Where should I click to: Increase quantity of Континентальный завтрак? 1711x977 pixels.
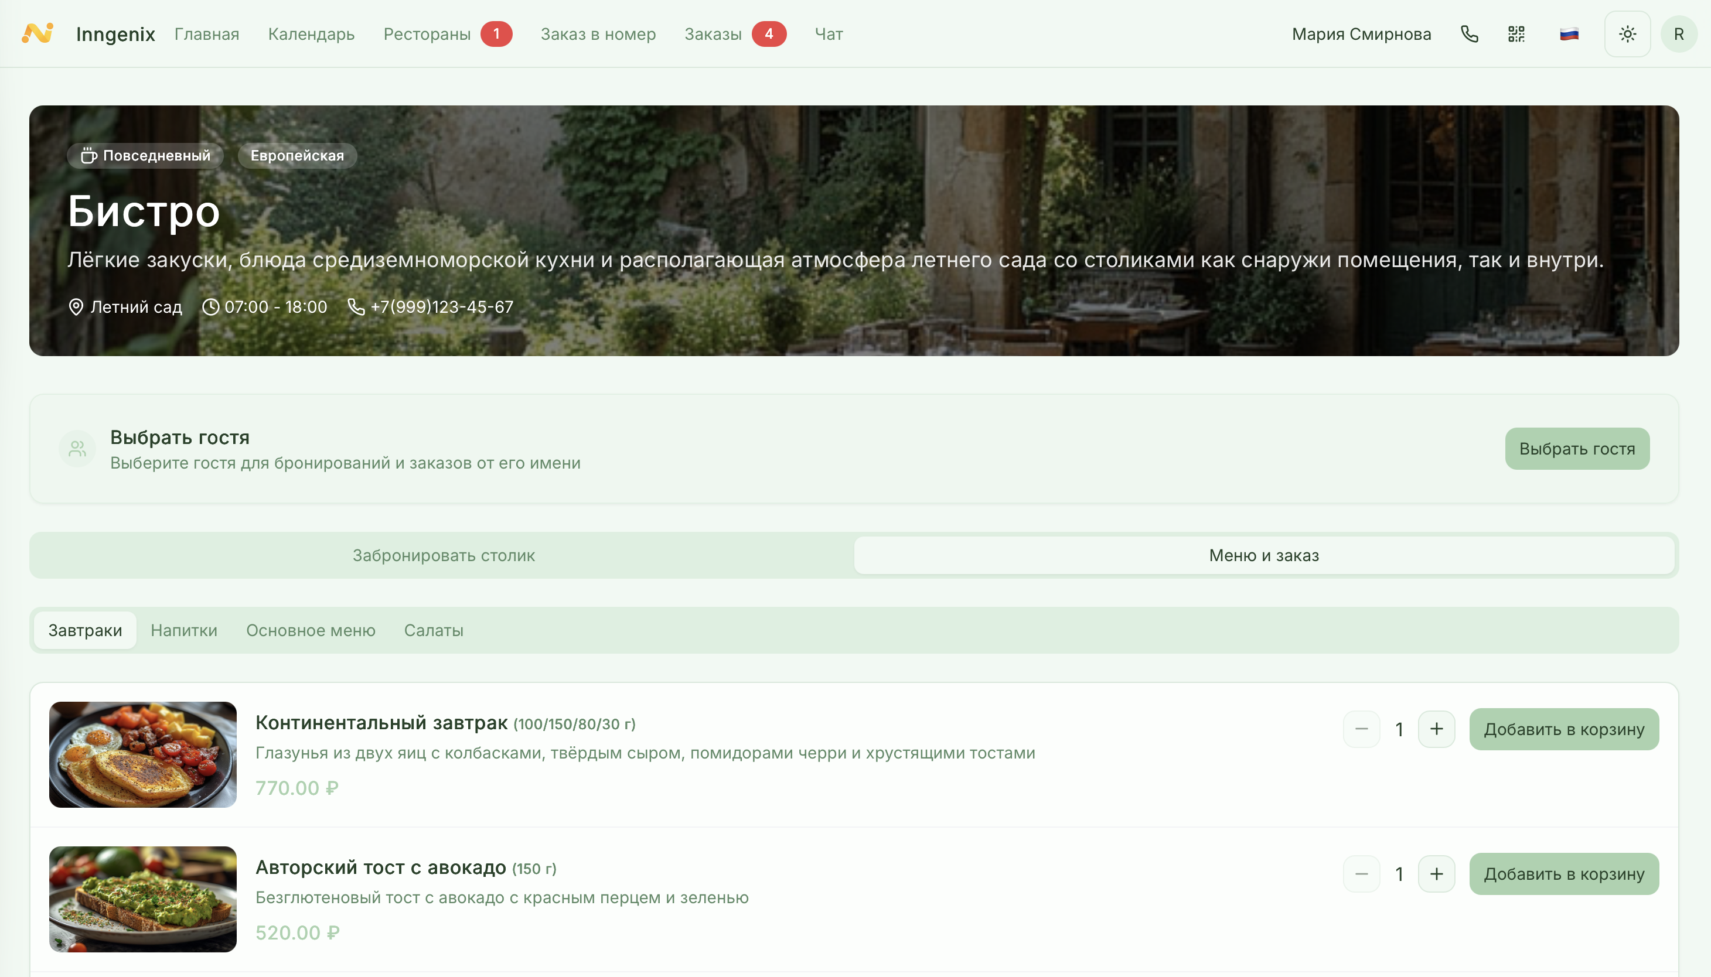tap(1436, 729)
